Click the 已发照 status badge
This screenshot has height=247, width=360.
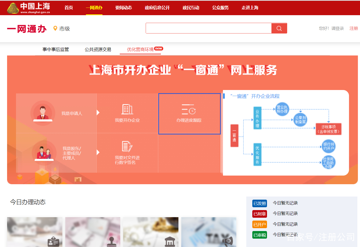(x=259, y=203)
